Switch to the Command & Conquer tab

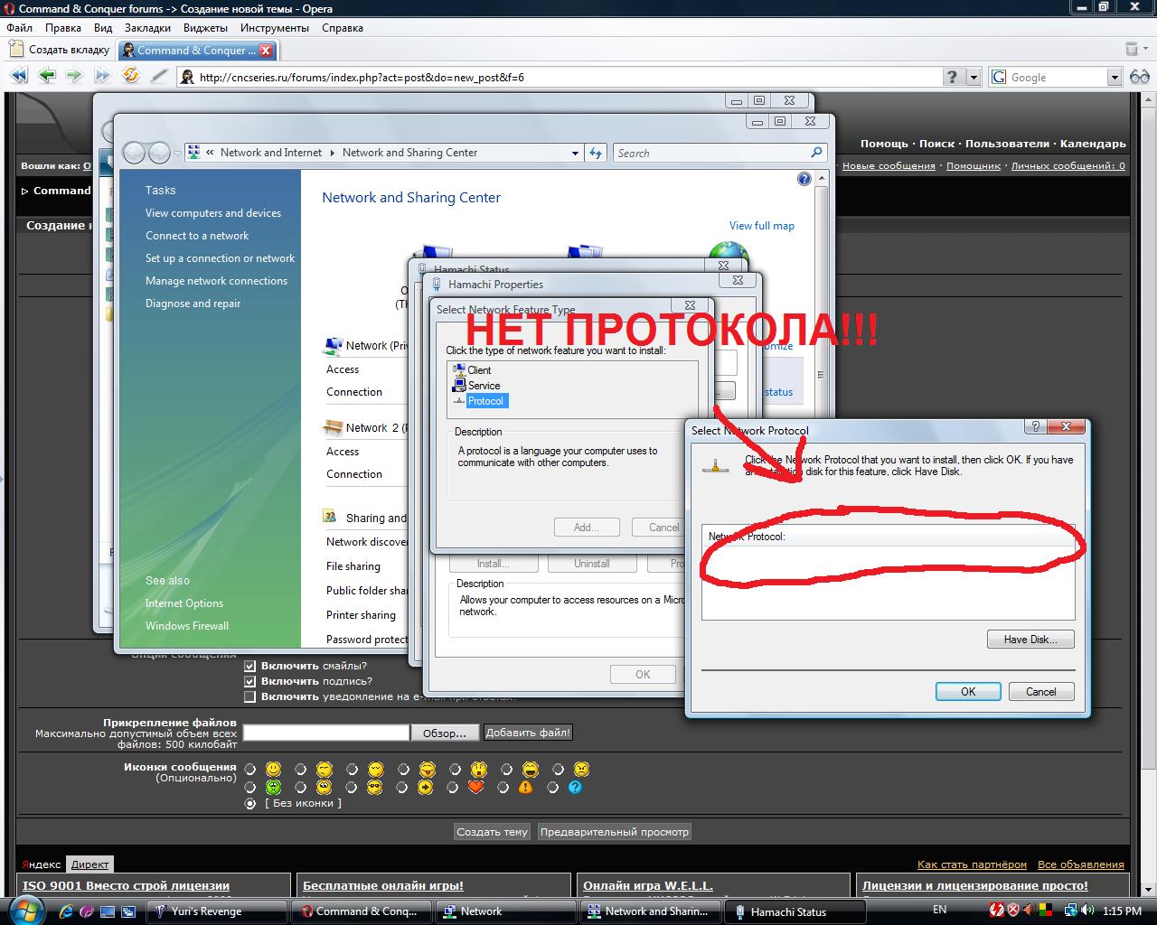pyautogui.click(x=197, y=51)
